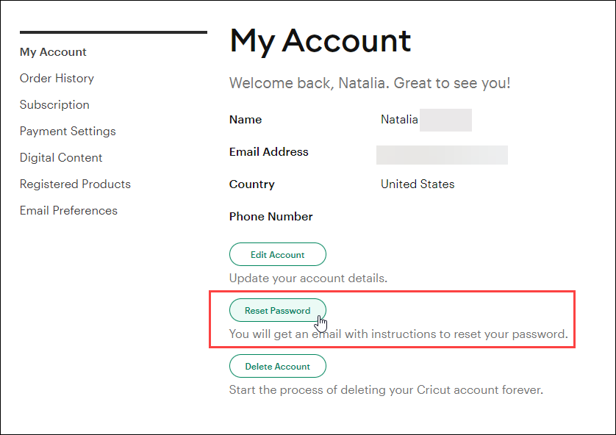The width and height of the screenshot is (616, 435).
Task: Go to the Subscription page
Action: click(x=54, y=104)
